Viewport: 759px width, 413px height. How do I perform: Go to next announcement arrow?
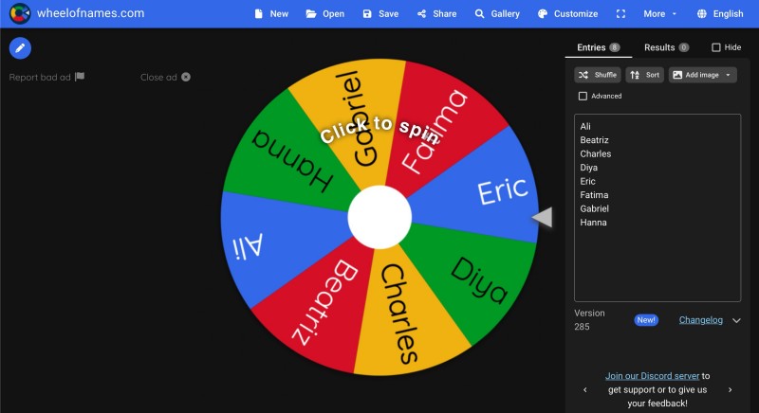point(730,390)
